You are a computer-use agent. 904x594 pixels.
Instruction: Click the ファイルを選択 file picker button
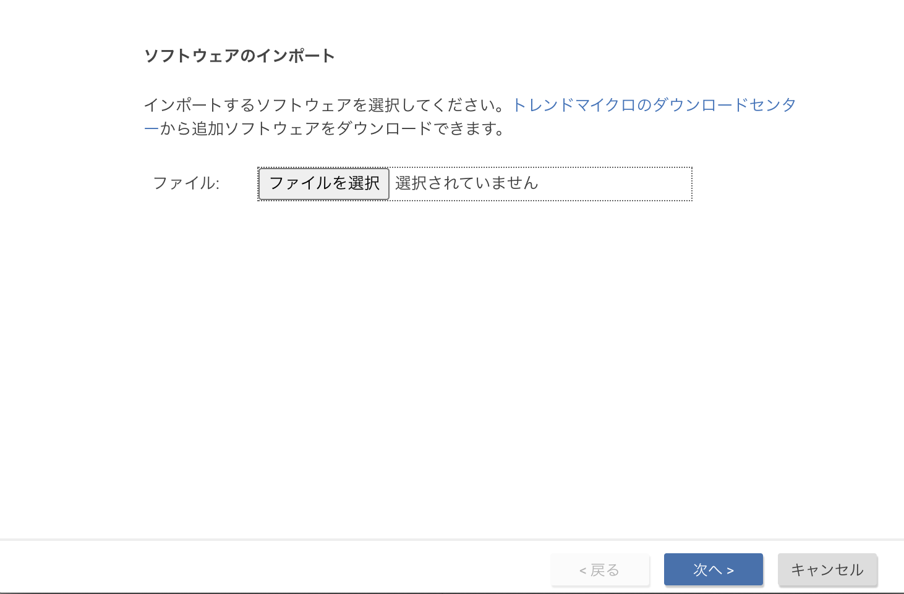(x=323, y=183)
